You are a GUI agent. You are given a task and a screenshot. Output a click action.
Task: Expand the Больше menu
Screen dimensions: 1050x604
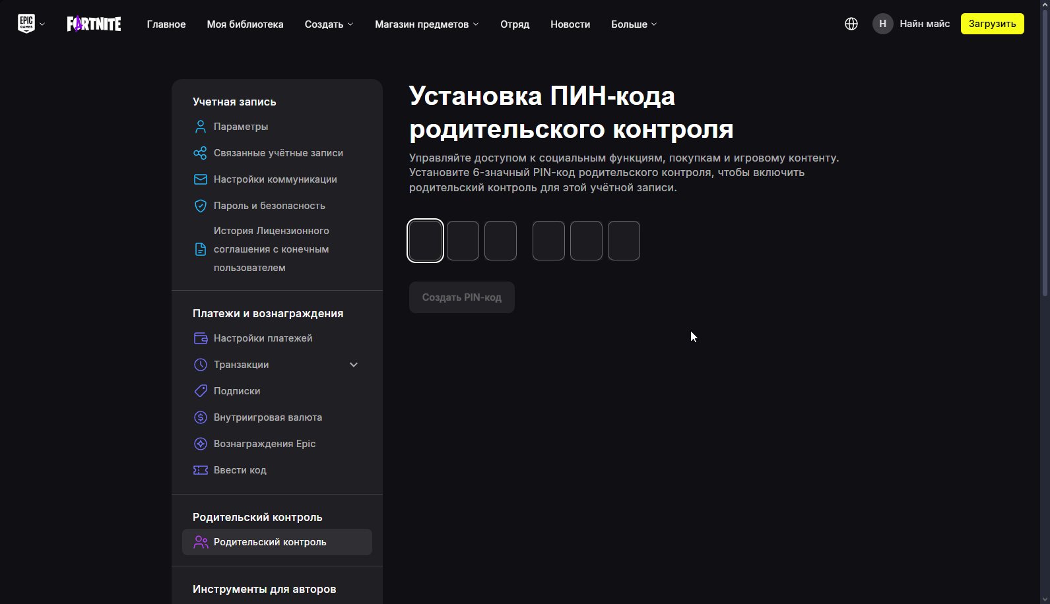tap(634, 24)
